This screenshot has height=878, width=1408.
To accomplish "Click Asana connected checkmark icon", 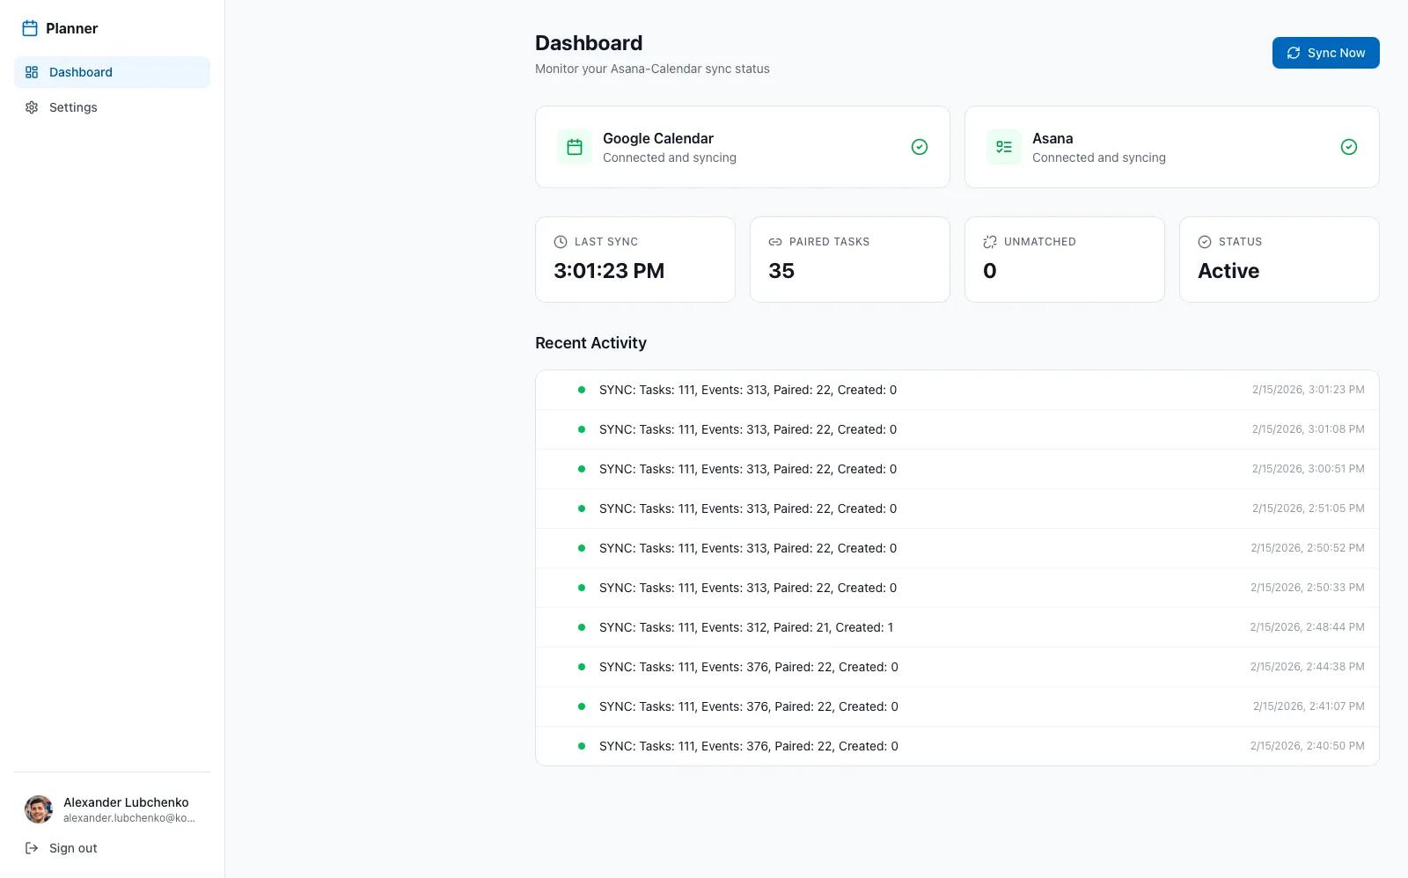I will [1348, 147].
